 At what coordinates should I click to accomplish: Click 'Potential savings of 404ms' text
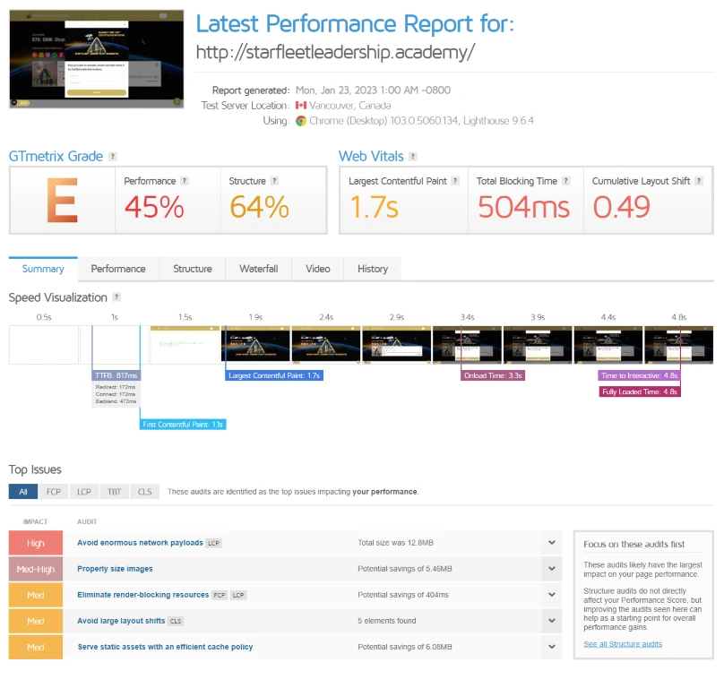tap(402, 595)
